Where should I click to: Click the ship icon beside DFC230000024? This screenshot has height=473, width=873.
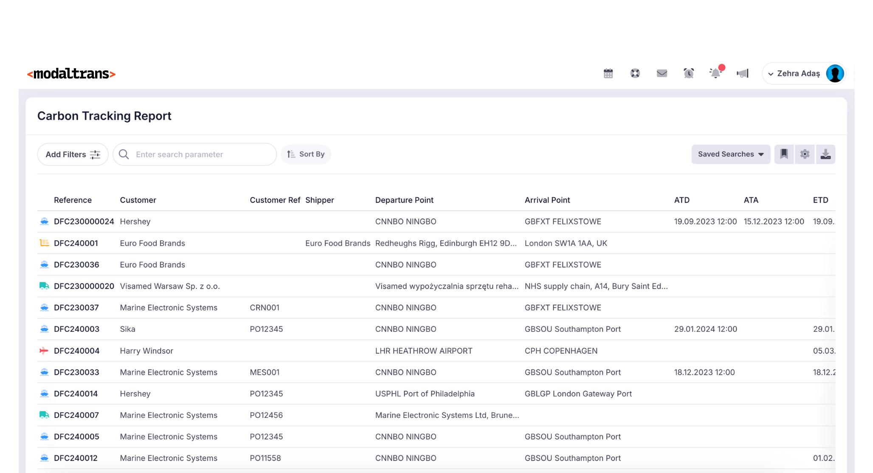(x=44, y=221)
